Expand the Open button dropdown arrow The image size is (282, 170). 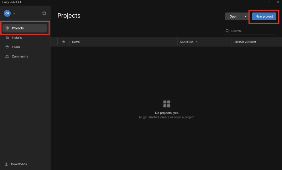pyautogui.click(x=245, y=16)
